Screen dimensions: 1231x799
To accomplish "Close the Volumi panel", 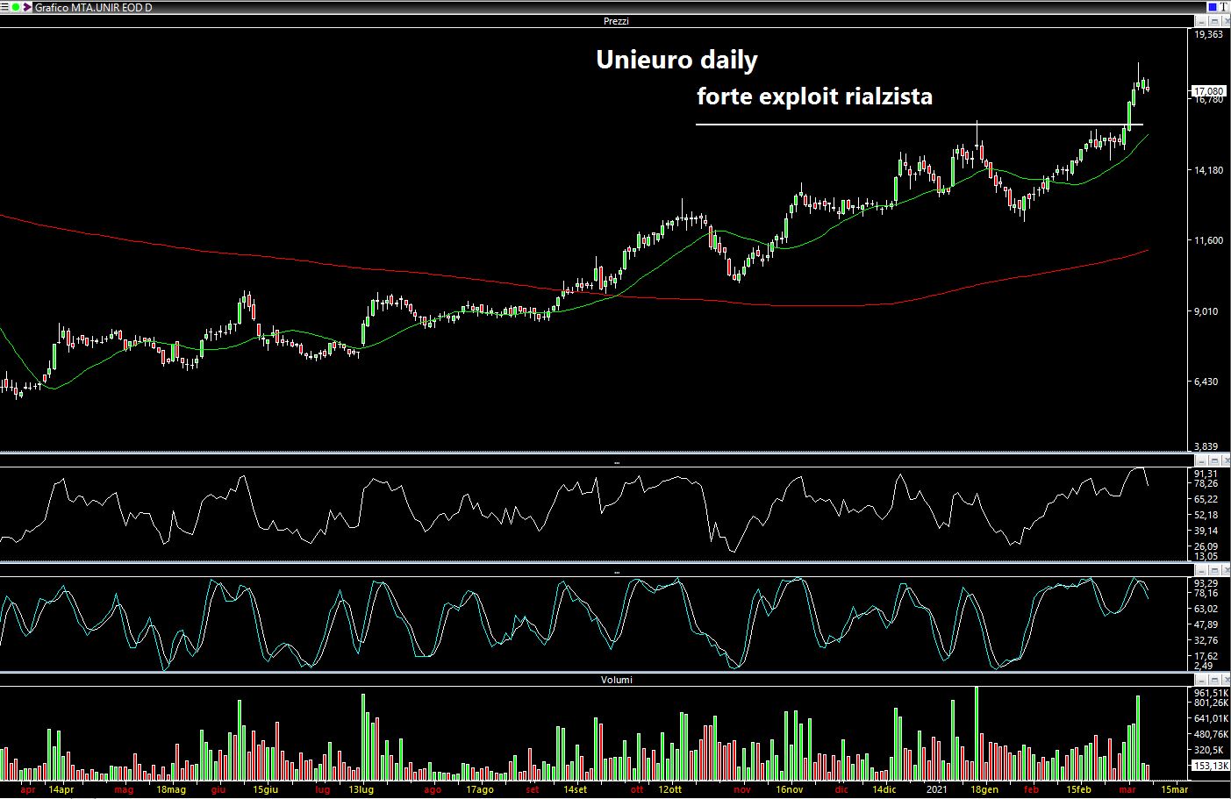I will pos(1225,679).
